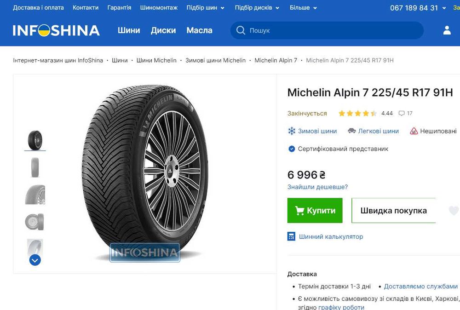Click the user account profile icon

[x=447, y=30]
